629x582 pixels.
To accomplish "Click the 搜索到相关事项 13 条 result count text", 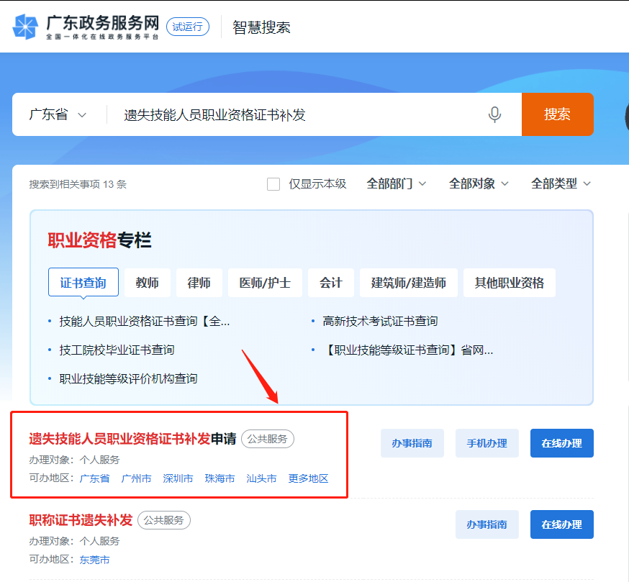I will pos(78,184).
